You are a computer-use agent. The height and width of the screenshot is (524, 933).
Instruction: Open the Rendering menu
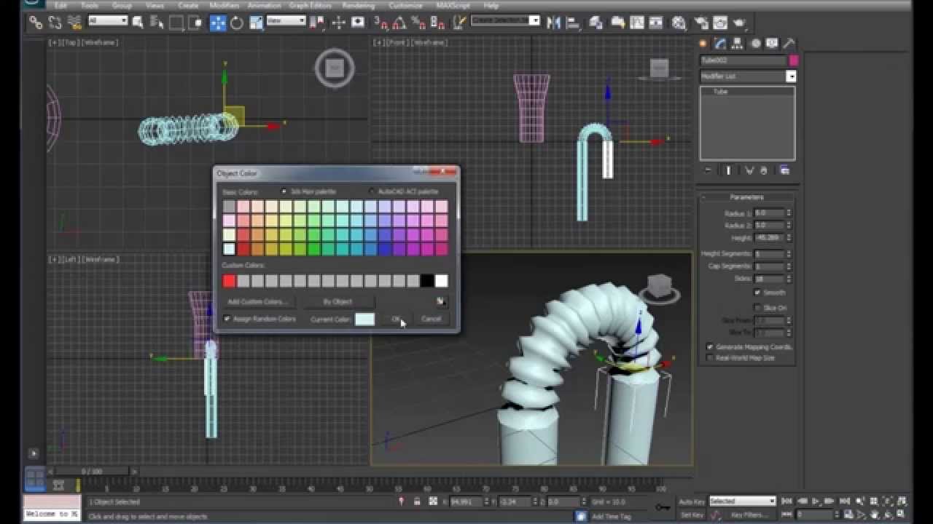click(358, 5)
